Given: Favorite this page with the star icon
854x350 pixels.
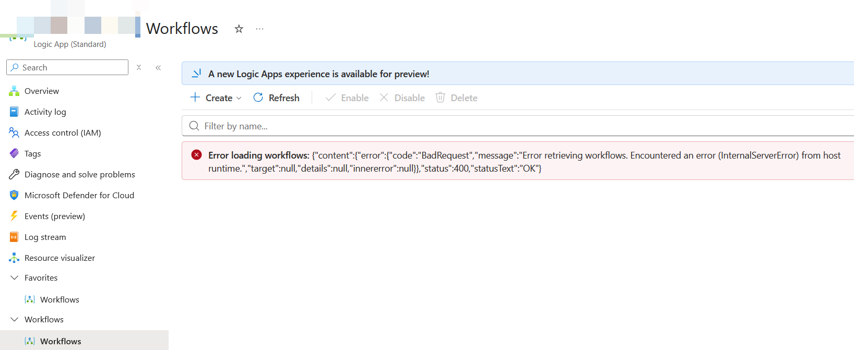Looking at the screenshot, I should (x=239, y=29).
